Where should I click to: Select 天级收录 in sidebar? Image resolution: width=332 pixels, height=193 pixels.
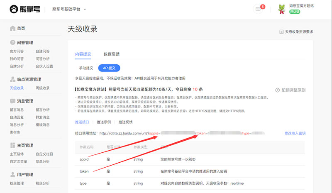17,88
